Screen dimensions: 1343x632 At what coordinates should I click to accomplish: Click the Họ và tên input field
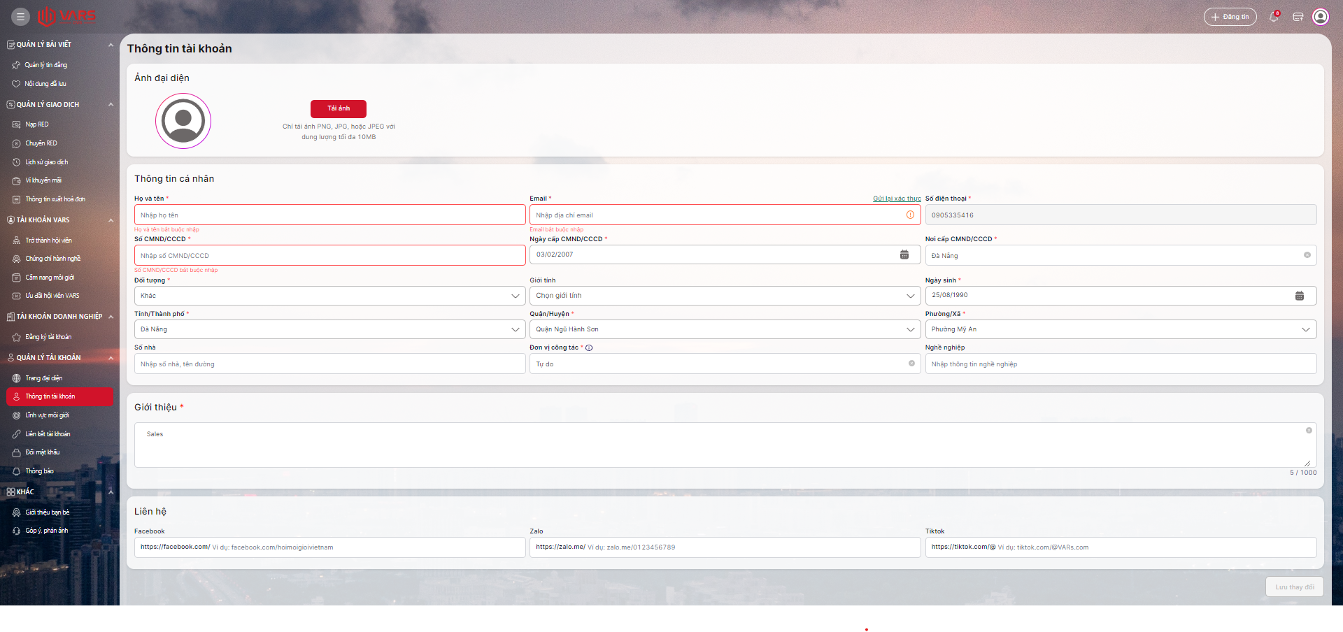[x=329, y=215]
